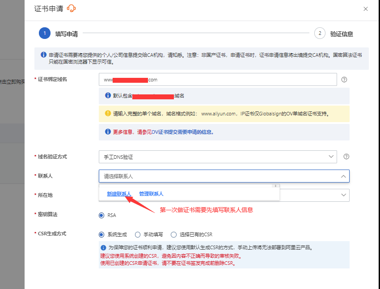This screenshot has width=380, height=289.
Task: Go to step 2 验证信息
Action: coord(320,34)
